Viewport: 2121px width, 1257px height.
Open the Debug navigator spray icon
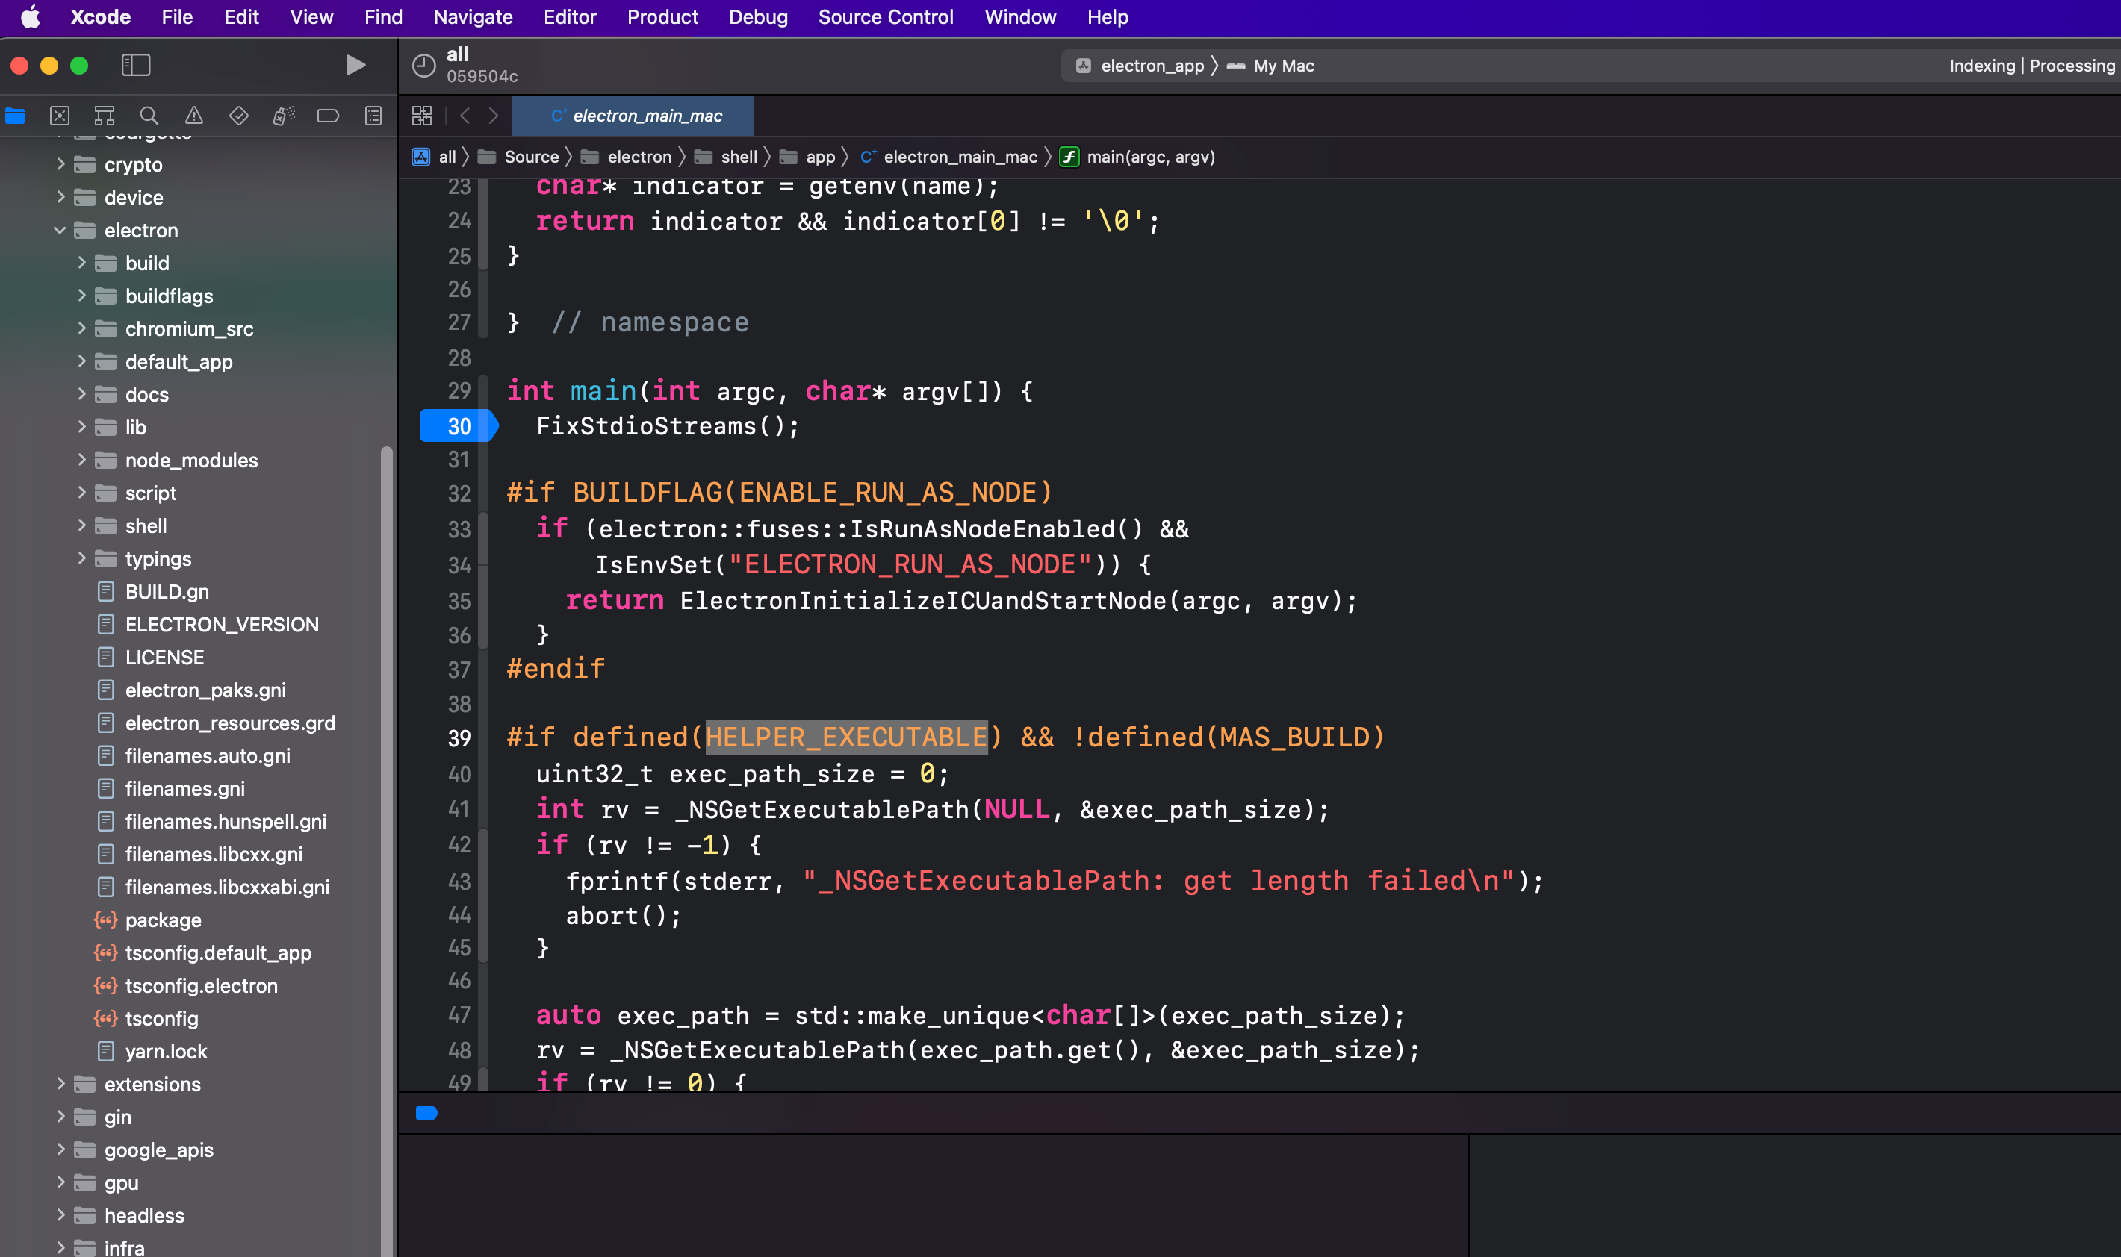pos(284,116)
